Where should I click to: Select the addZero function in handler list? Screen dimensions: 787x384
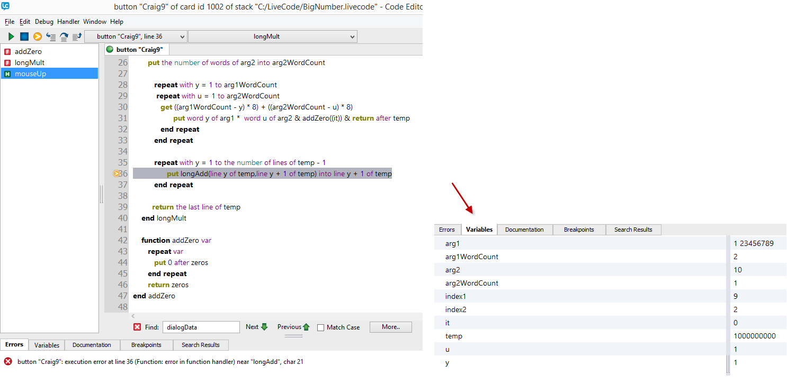coord(28,51)
